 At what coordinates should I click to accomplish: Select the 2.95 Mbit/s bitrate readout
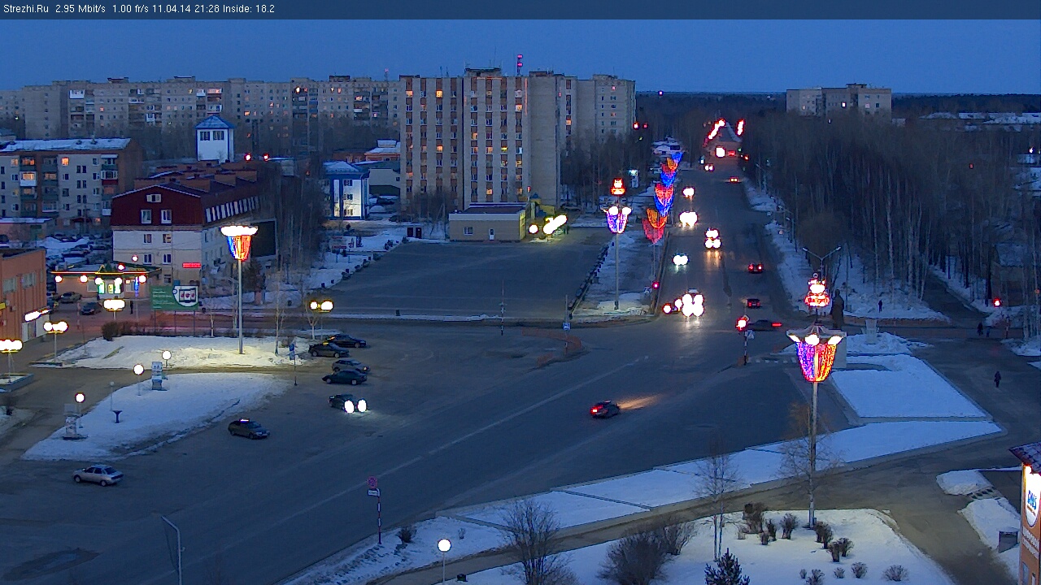pyautogui.click(x=81, y=9)
